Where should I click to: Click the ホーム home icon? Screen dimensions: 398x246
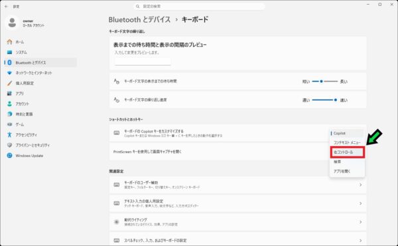point(9,42)
